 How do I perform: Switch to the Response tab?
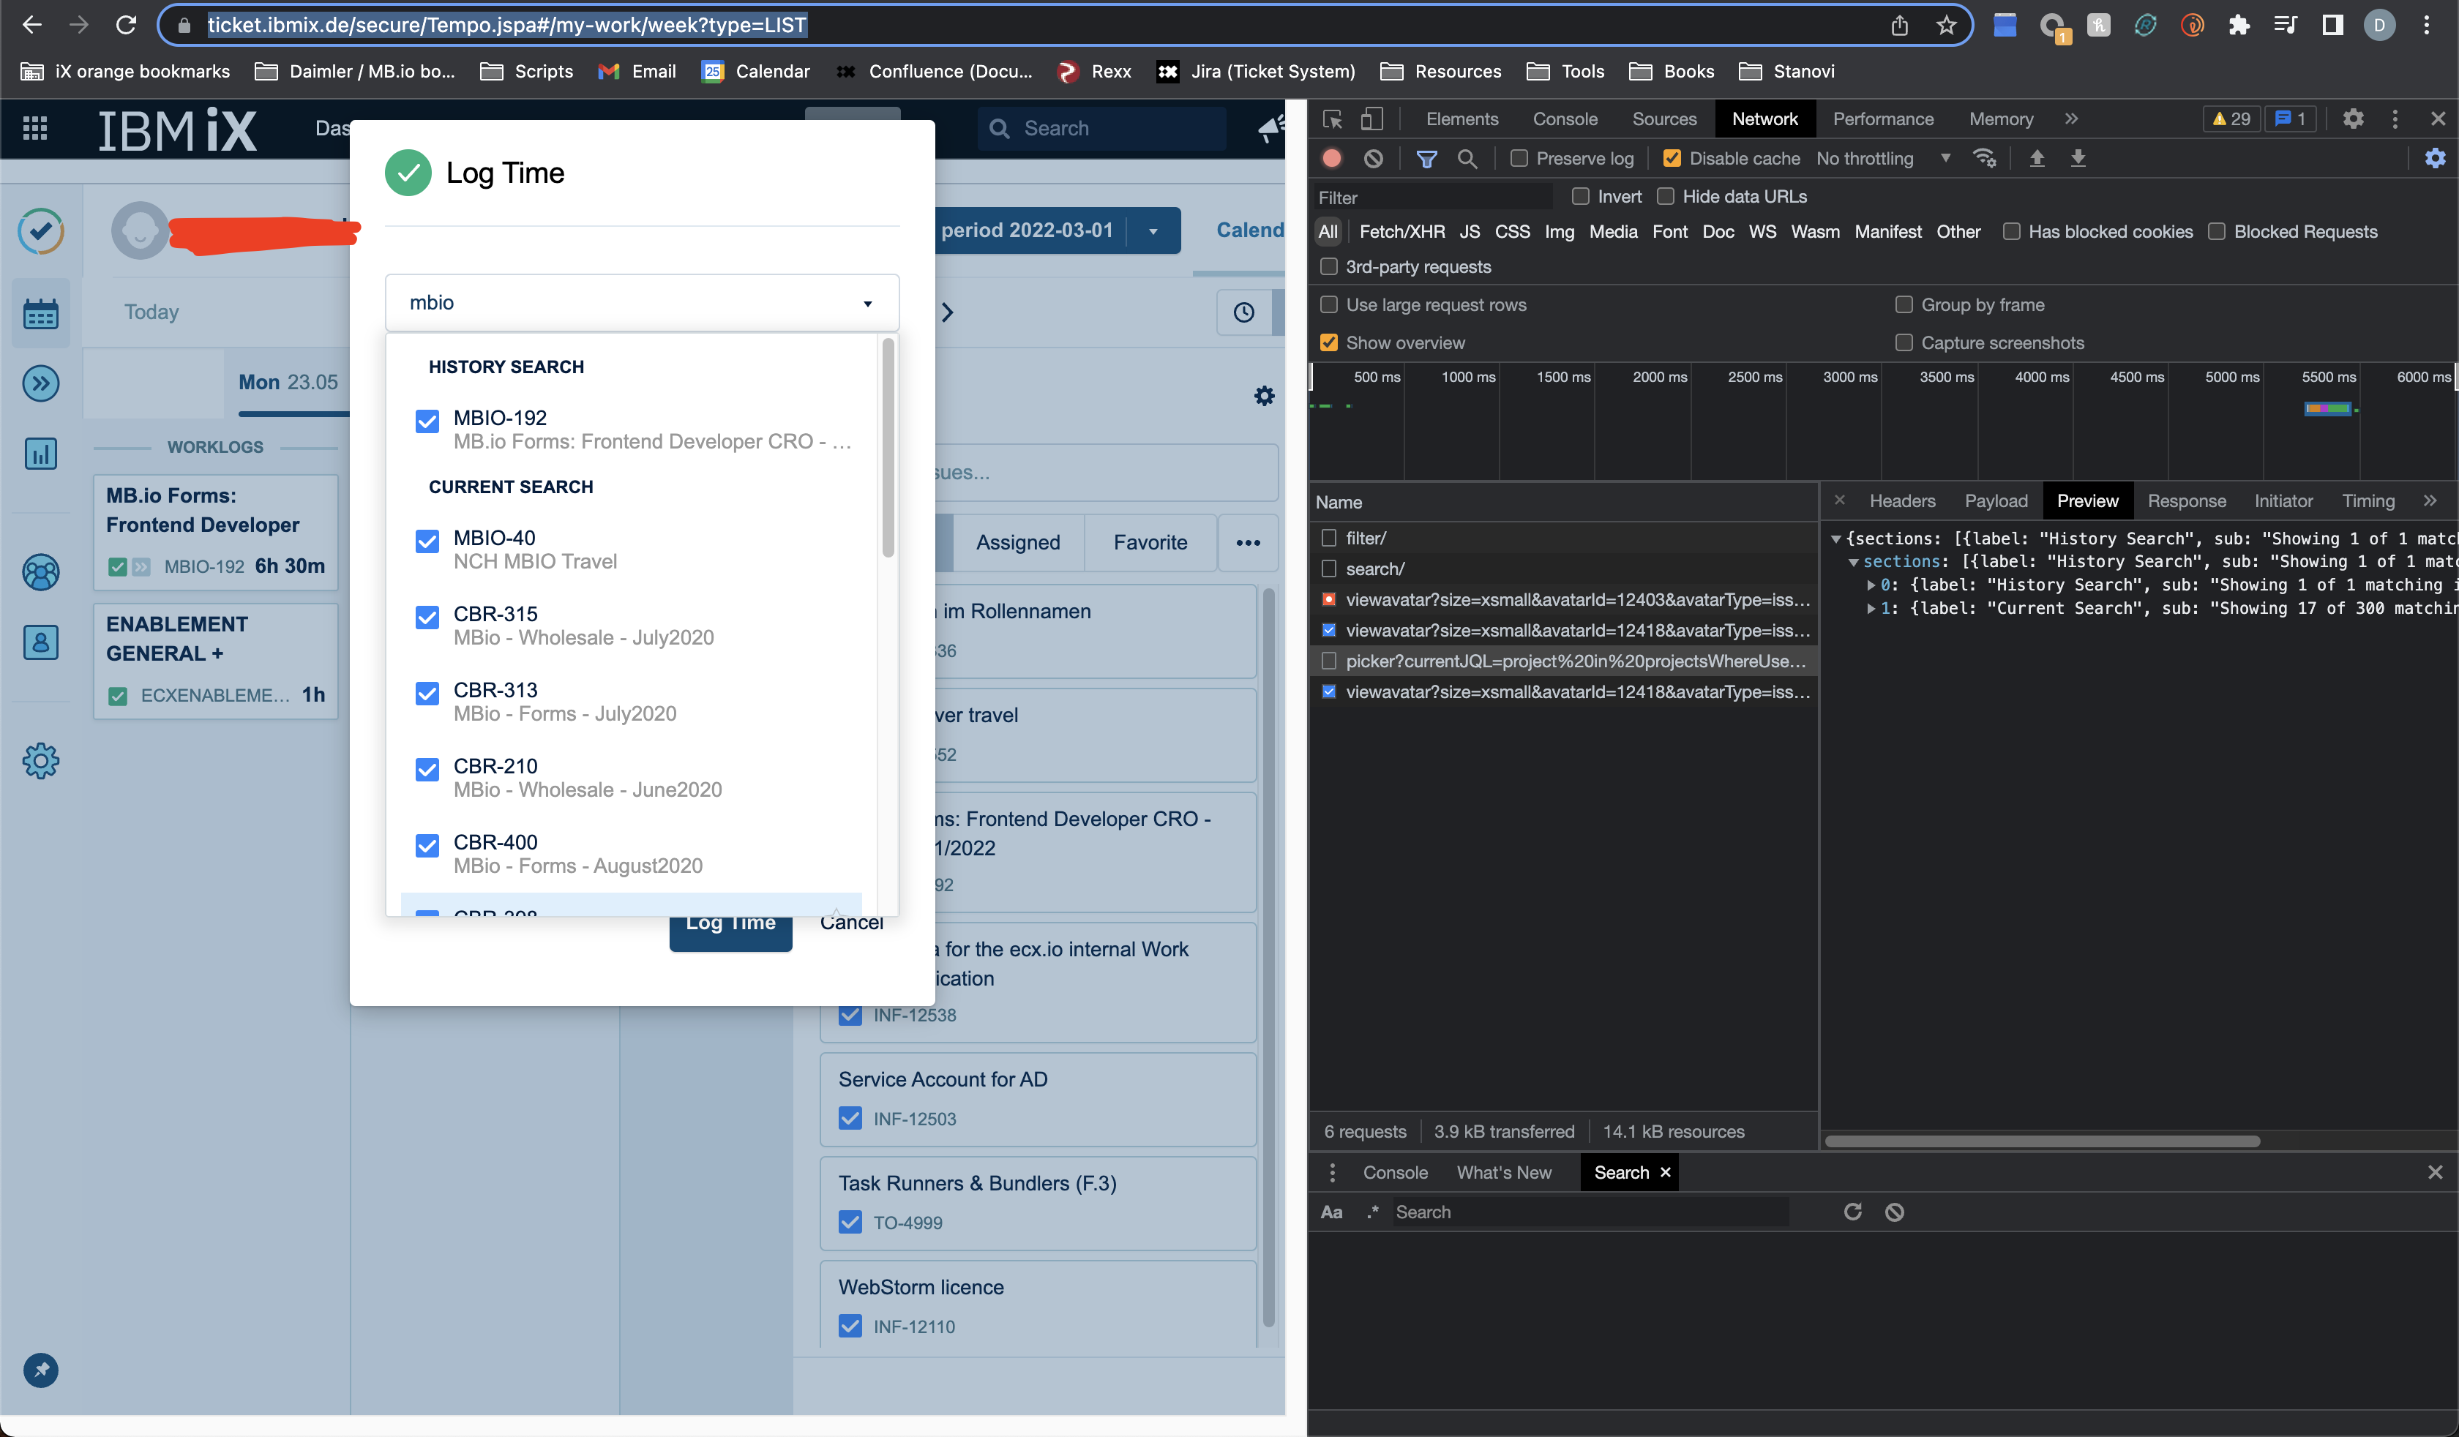pyautogui.click(x=2186, y=500)
